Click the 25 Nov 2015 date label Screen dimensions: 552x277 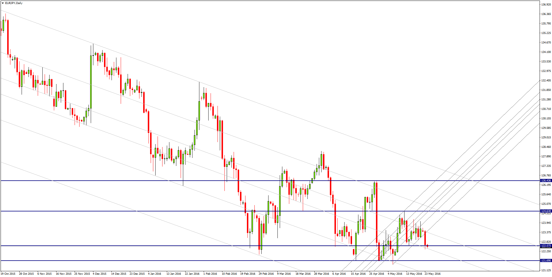(82, 274)
